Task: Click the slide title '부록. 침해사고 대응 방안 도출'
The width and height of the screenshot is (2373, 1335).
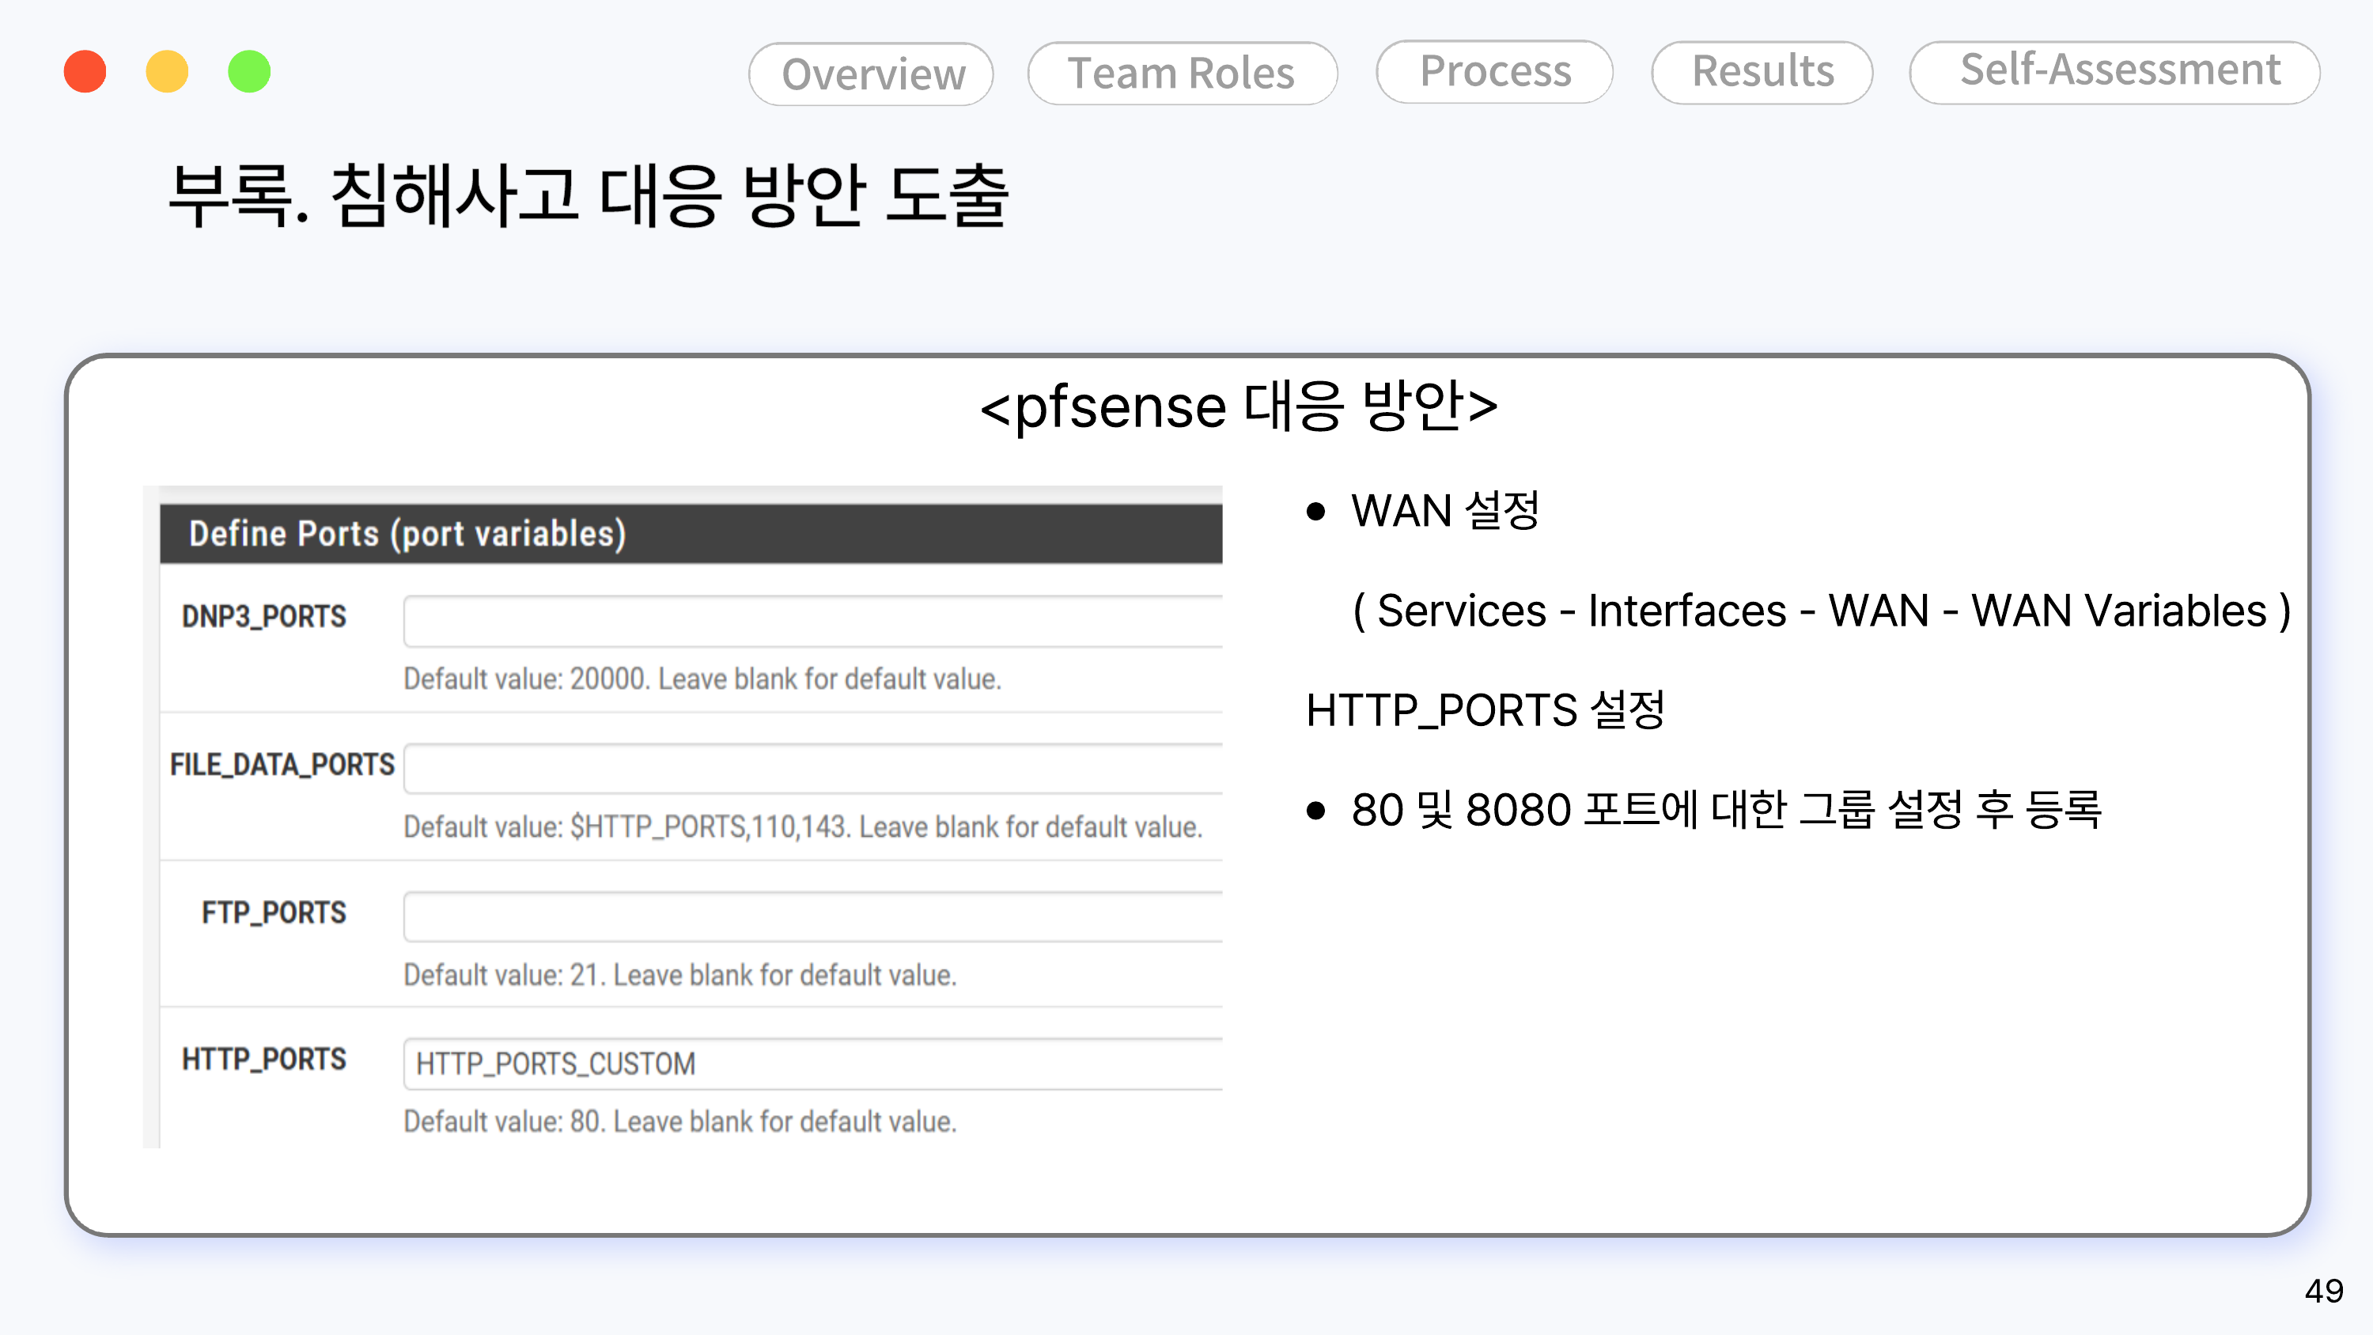Action: tap(588, 195)
